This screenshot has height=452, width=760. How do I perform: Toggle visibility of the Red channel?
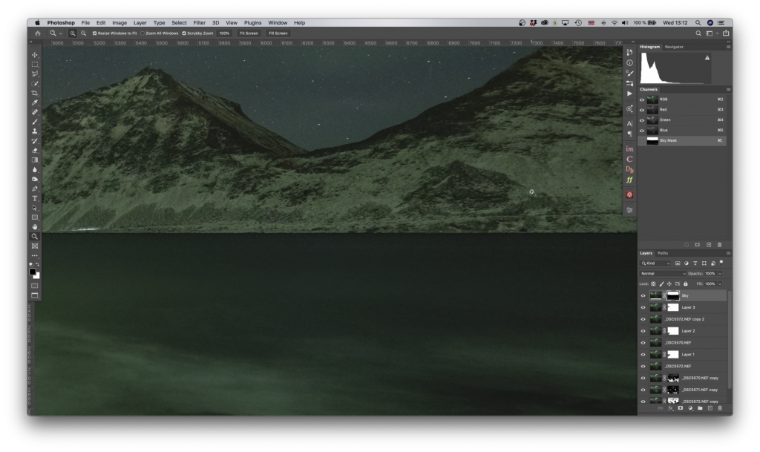642,110
